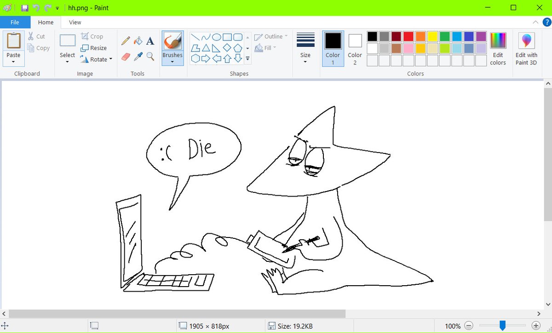
Task: Choose the Oval shape
Action: tap(216, 37)
